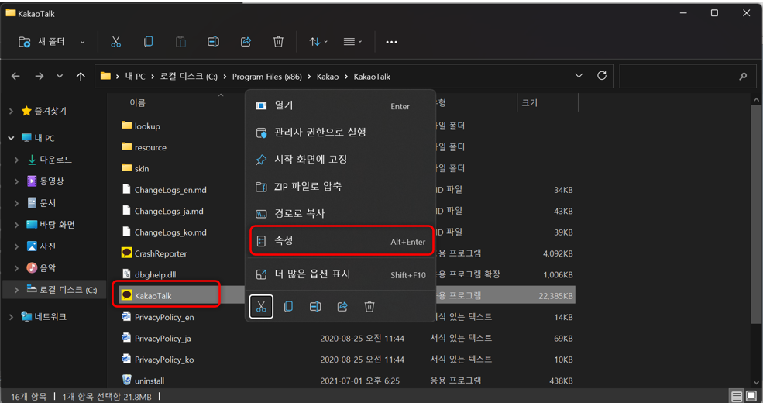
Task: Choose ZIP 파일로 압축 menu entry
Action: pos(340,187)
